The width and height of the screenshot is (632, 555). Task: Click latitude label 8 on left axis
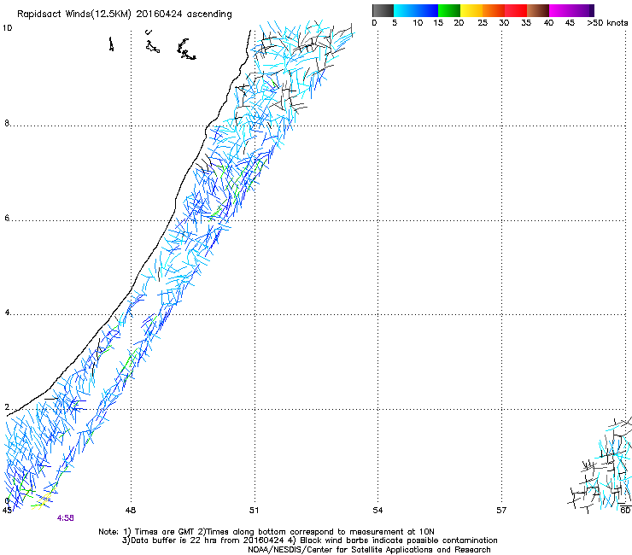[7, 123]
